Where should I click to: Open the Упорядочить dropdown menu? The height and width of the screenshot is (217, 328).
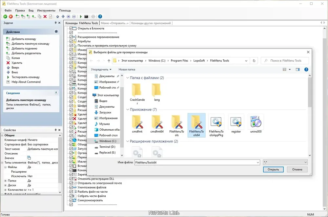coord(101,70)
